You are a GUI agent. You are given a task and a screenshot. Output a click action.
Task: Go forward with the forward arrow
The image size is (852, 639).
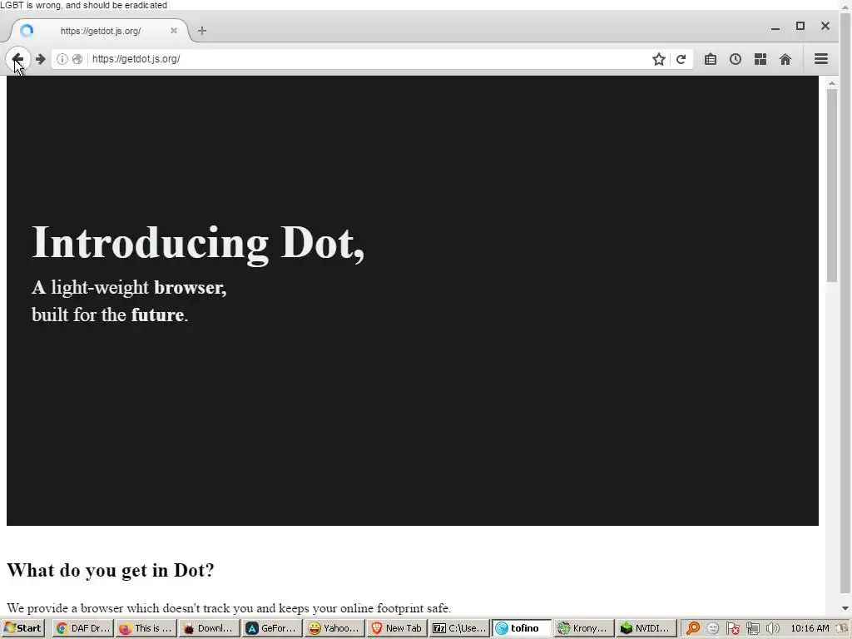pos(40,59)
